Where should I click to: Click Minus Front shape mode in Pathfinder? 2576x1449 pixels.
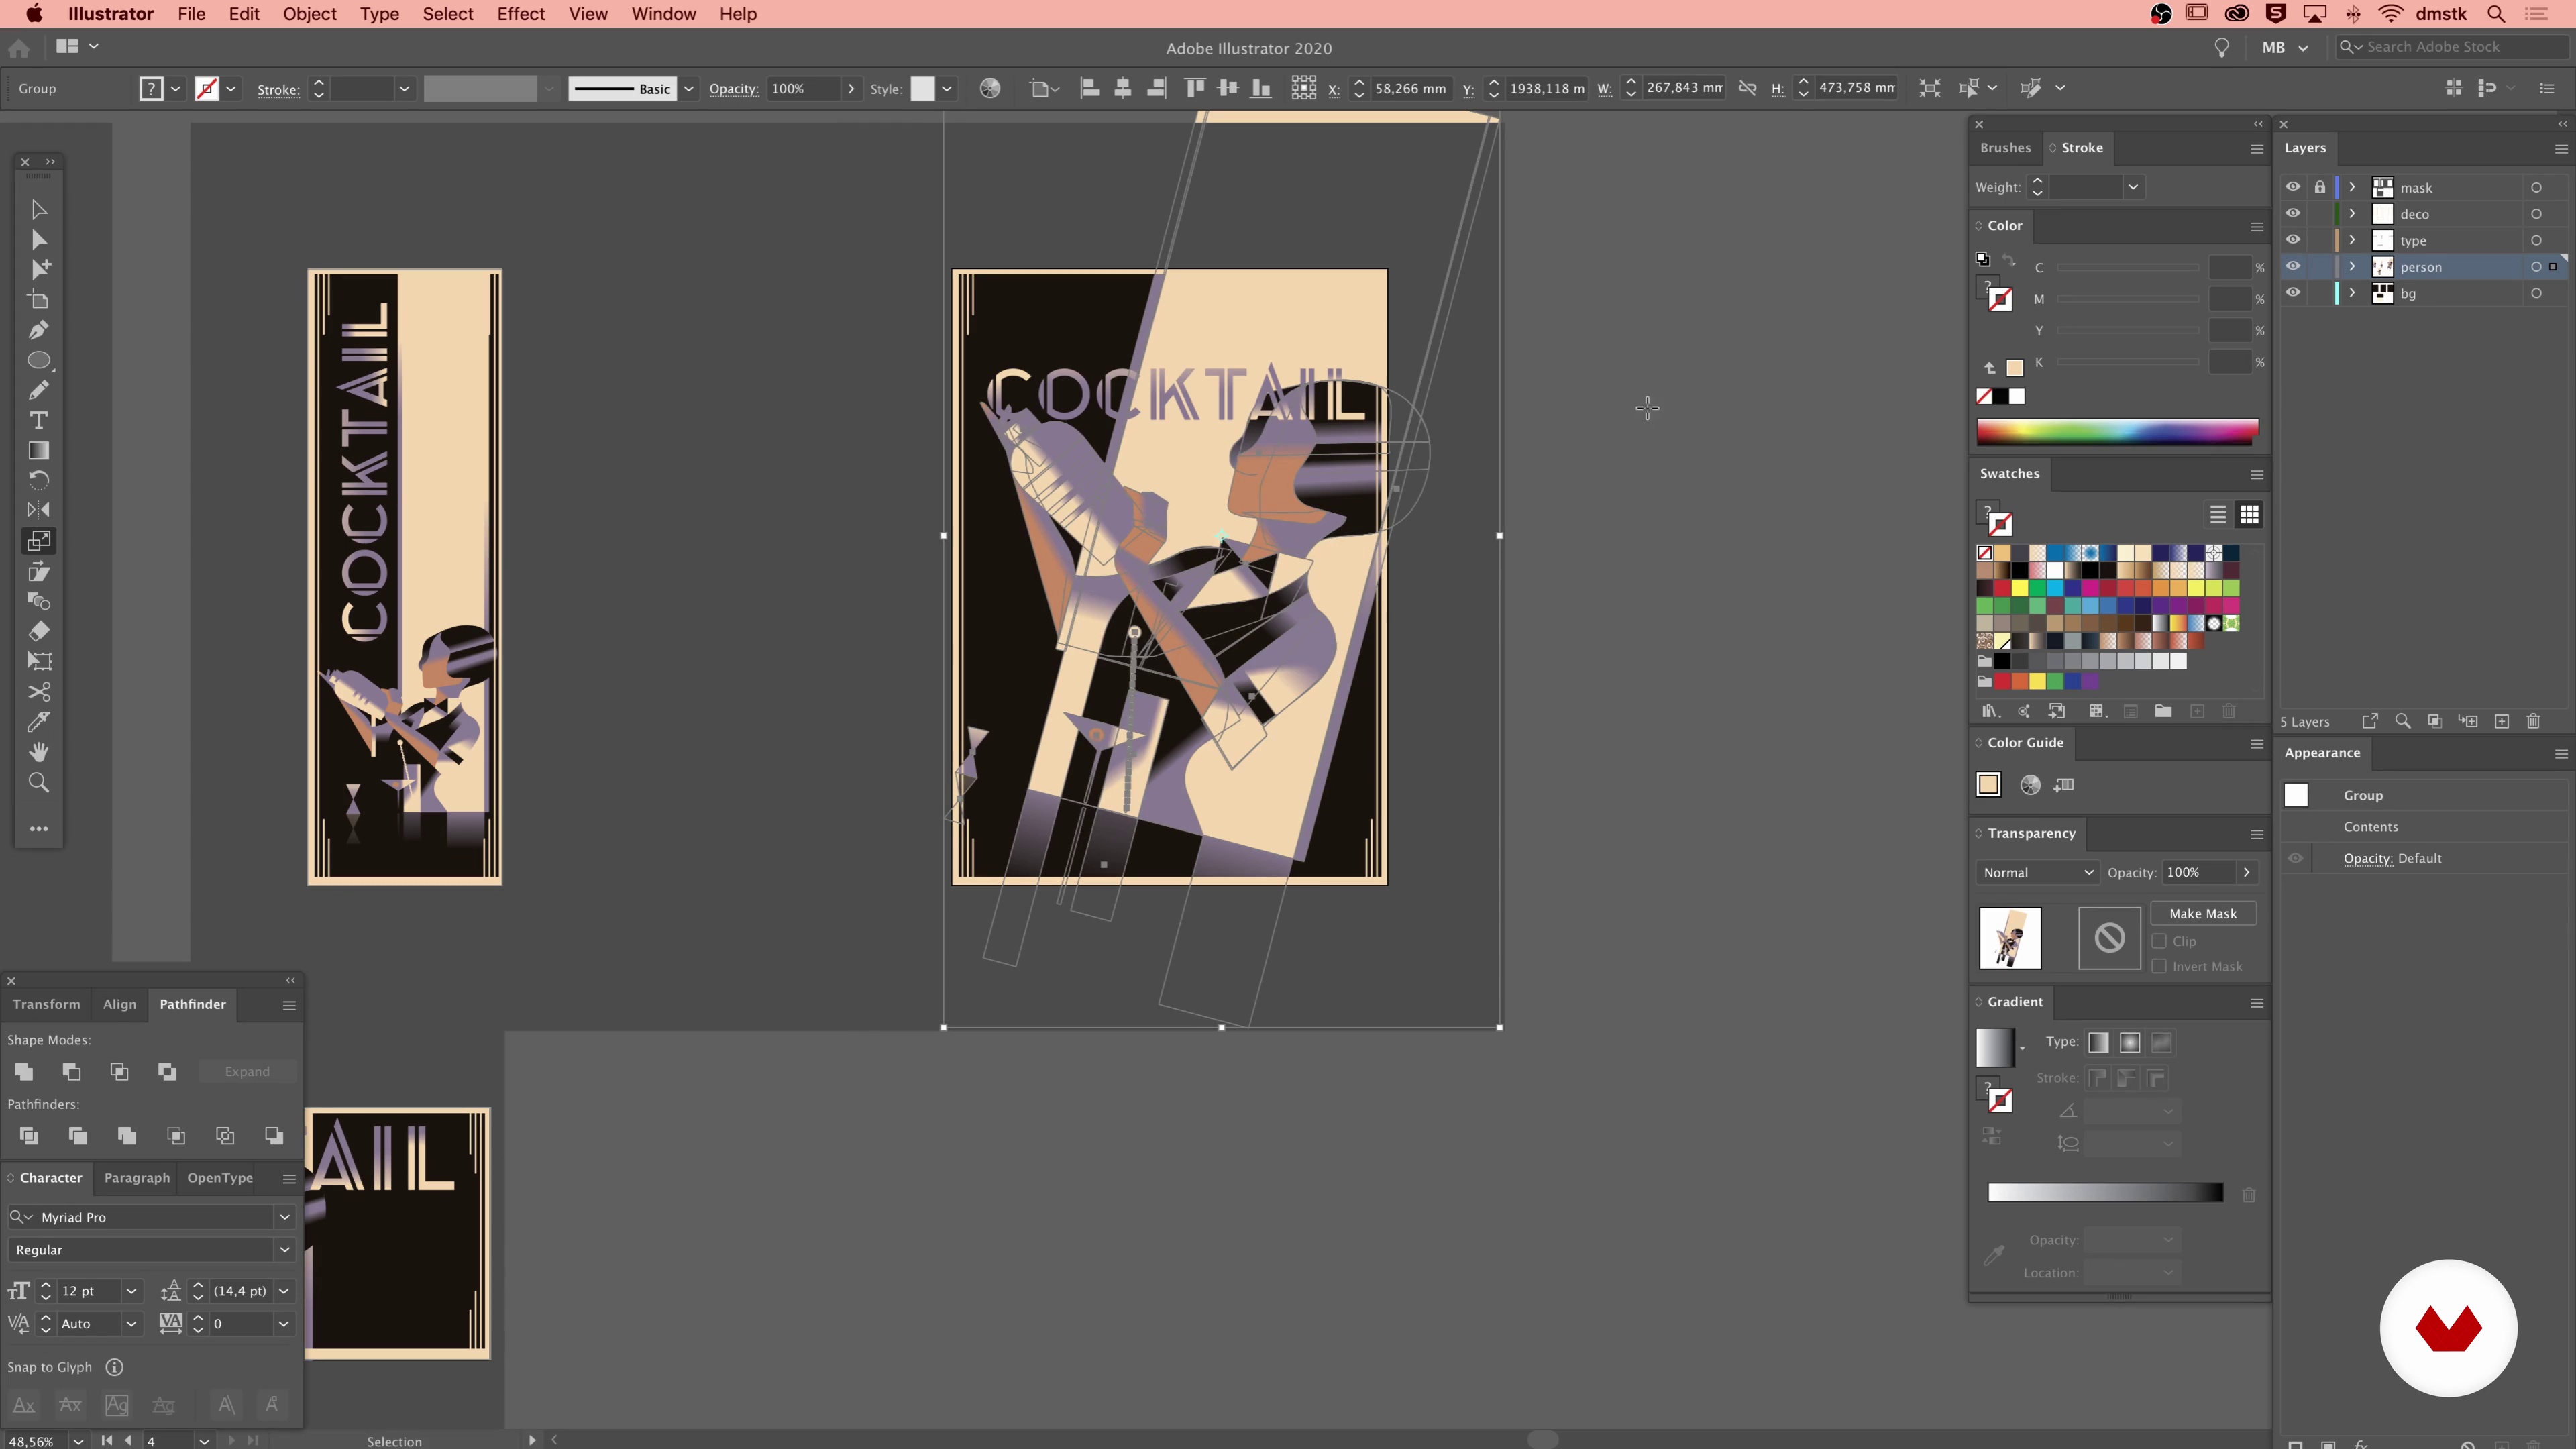72,1071
